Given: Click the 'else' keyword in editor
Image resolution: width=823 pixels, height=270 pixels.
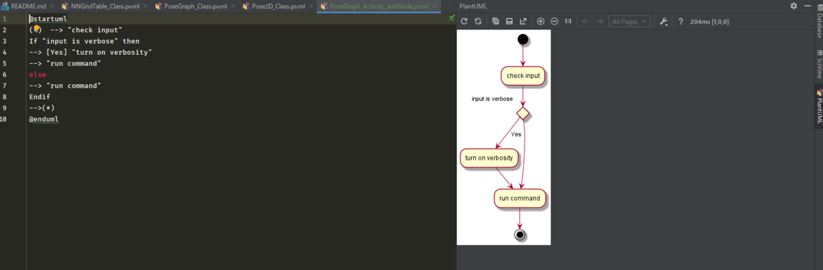Looking at the screenshot, I should point(37,74).
